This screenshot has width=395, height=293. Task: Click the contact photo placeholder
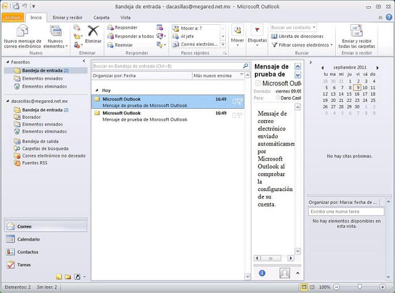(x=285, y=273)
